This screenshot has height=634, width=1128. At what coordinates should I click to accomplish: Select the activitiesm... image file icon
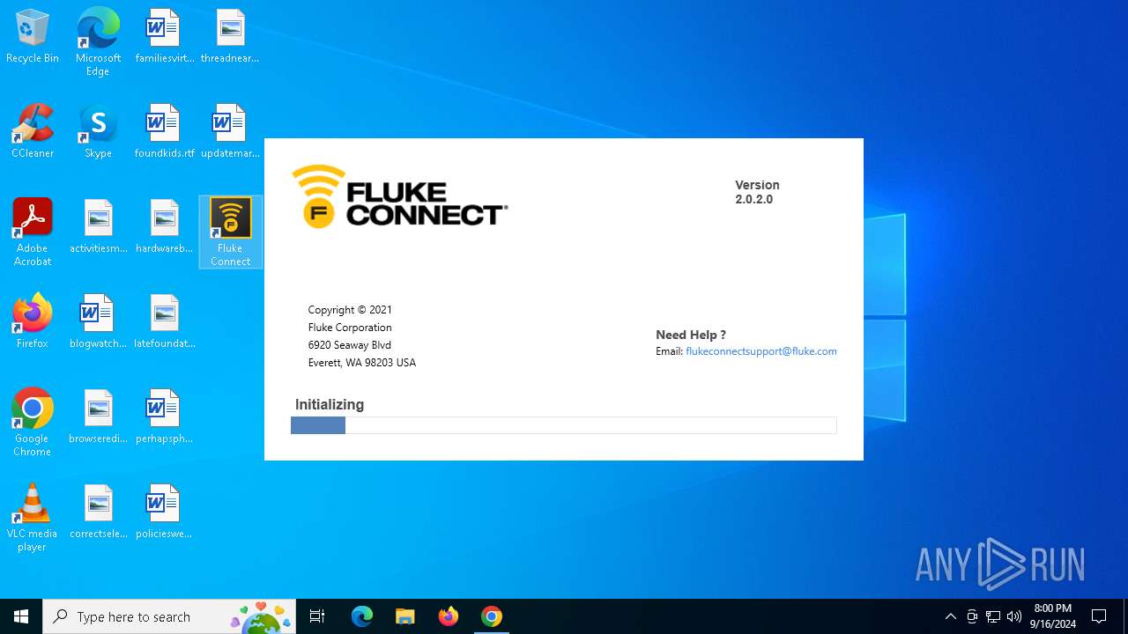click(x=98, y=227)
